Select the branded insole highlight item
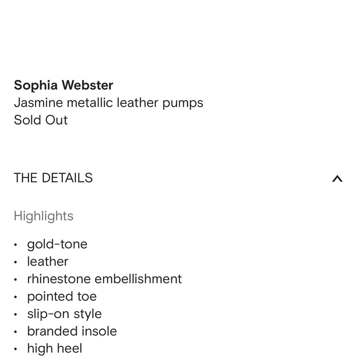 72,331
